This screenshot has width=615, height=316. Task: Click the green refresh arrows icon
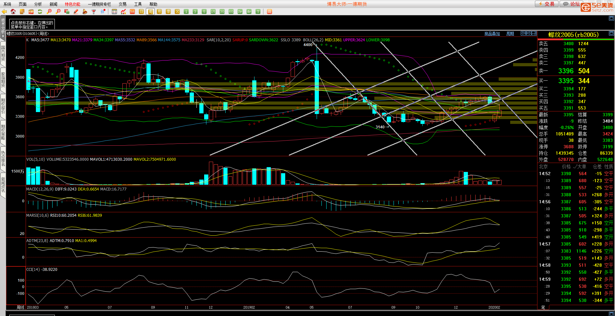tap(40, 12)
